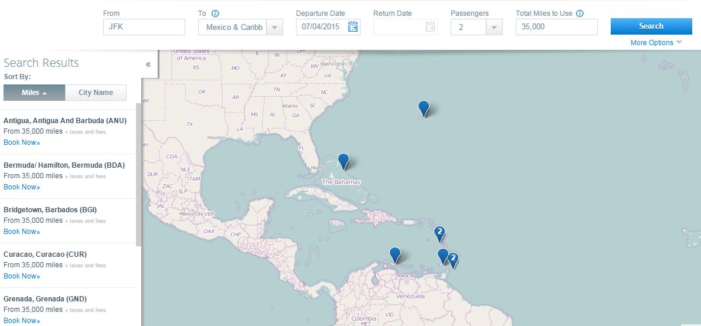The height and width of the screenshot is (326, 701).
Task: Open the return date calendar icon
Action: (430, 26)
